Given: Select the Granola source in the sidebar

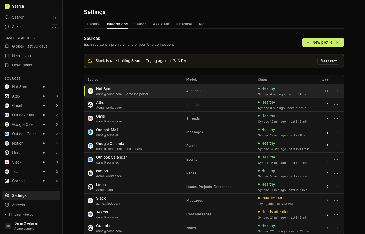Looking at the screenshot, I should [x=31, y=181].
